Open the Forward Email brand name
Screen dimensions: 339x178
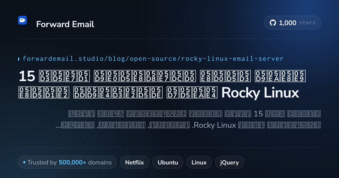65,24
